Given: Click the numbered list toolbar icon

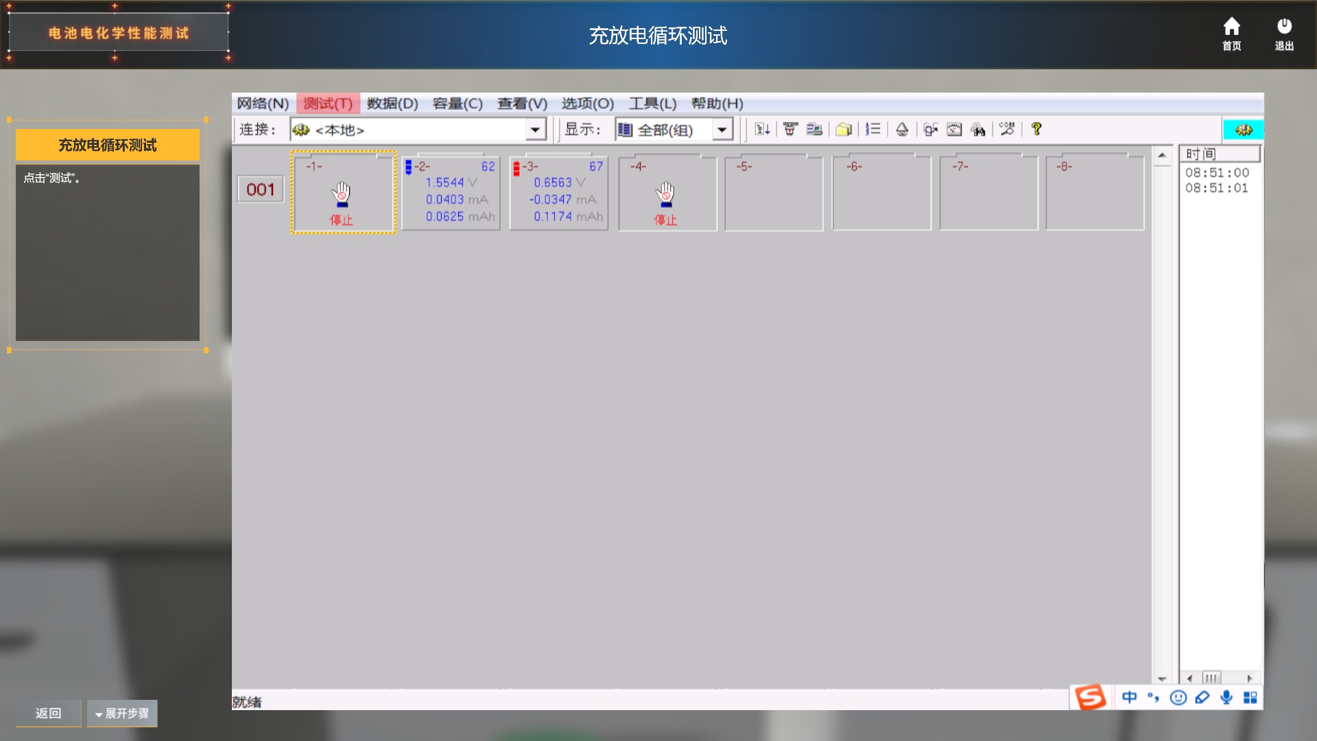Looking at the screenshot, I should 873,129.
